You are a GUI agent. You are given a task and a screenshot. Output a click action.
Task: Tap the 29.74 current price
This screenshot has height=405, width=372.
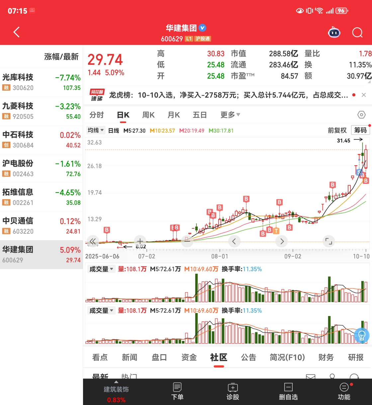(x=105, y=60)
